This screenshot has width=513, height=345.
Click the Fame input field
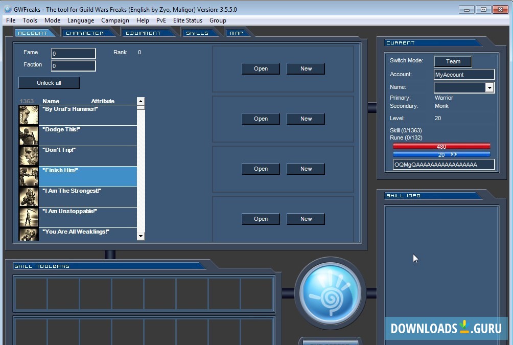coord(74,54)
